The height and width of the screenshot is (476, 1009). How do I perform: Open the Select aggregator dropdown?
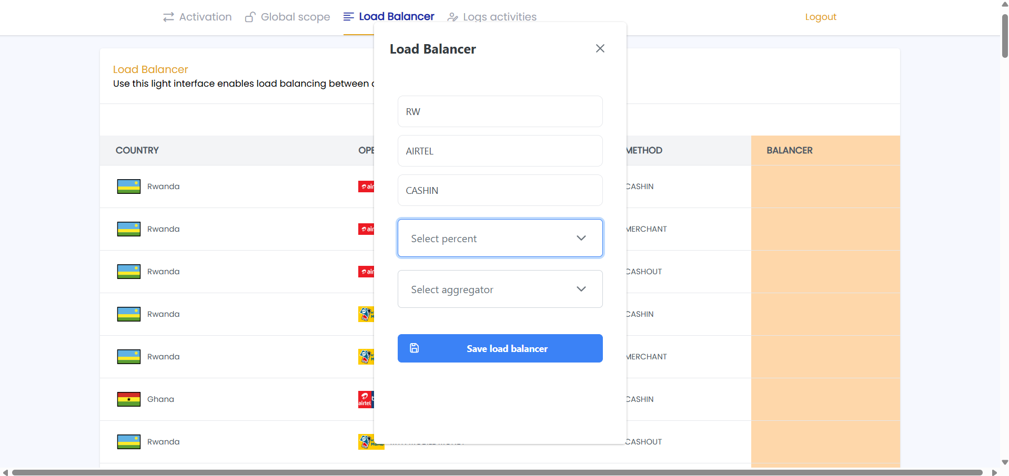500,289
